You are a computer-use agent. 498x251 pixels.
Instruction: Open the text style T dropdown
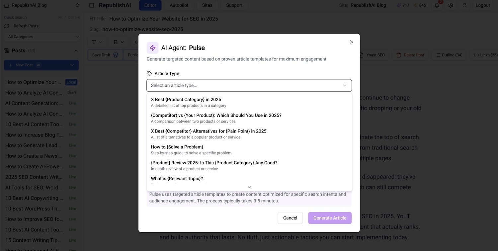tap(97, 42)
